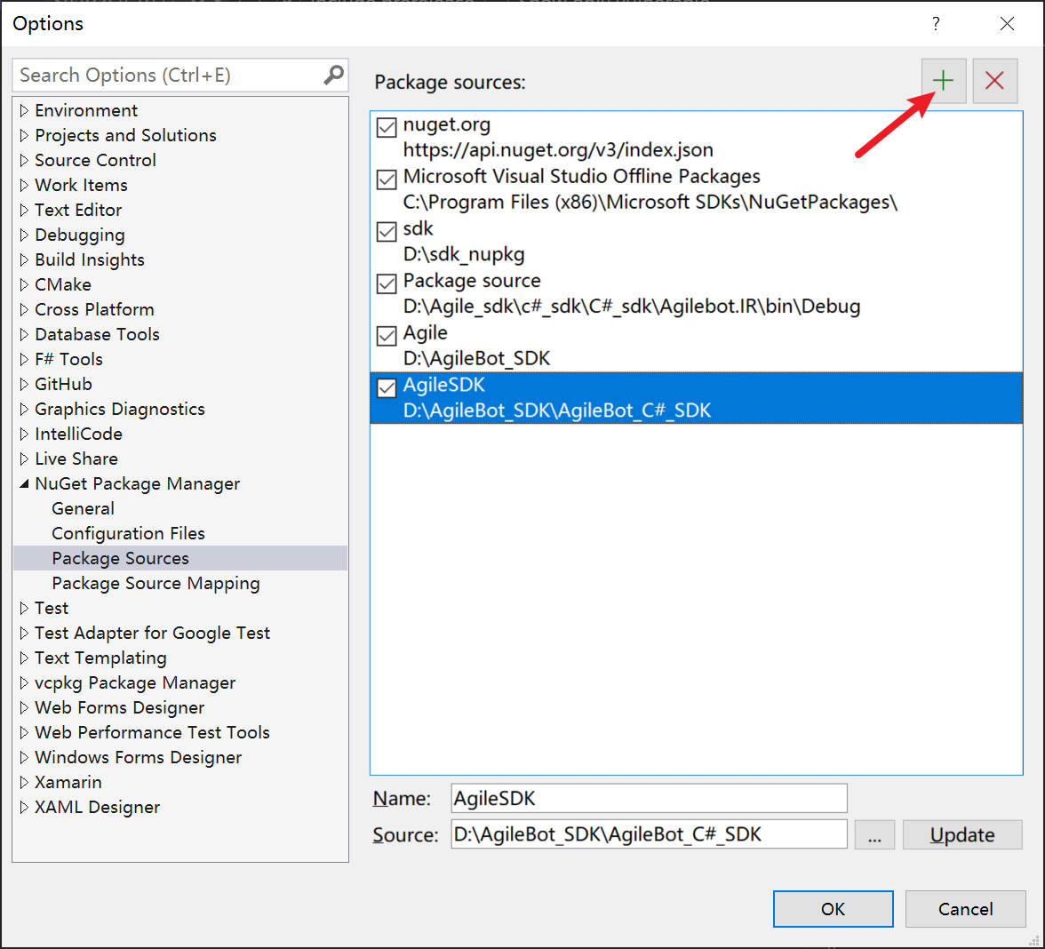This screenshot has width=1045, height=949.
Task: Click the search magnifier icon
Action: 333,75
